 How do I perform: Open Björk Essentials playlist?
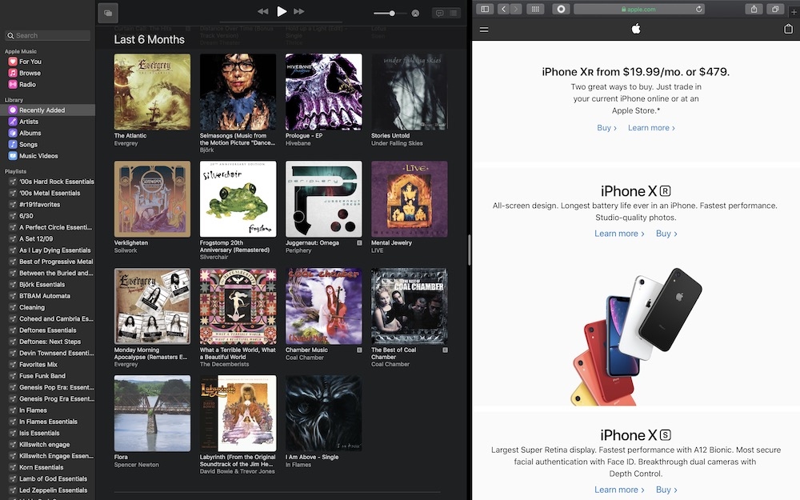[47, 284]
